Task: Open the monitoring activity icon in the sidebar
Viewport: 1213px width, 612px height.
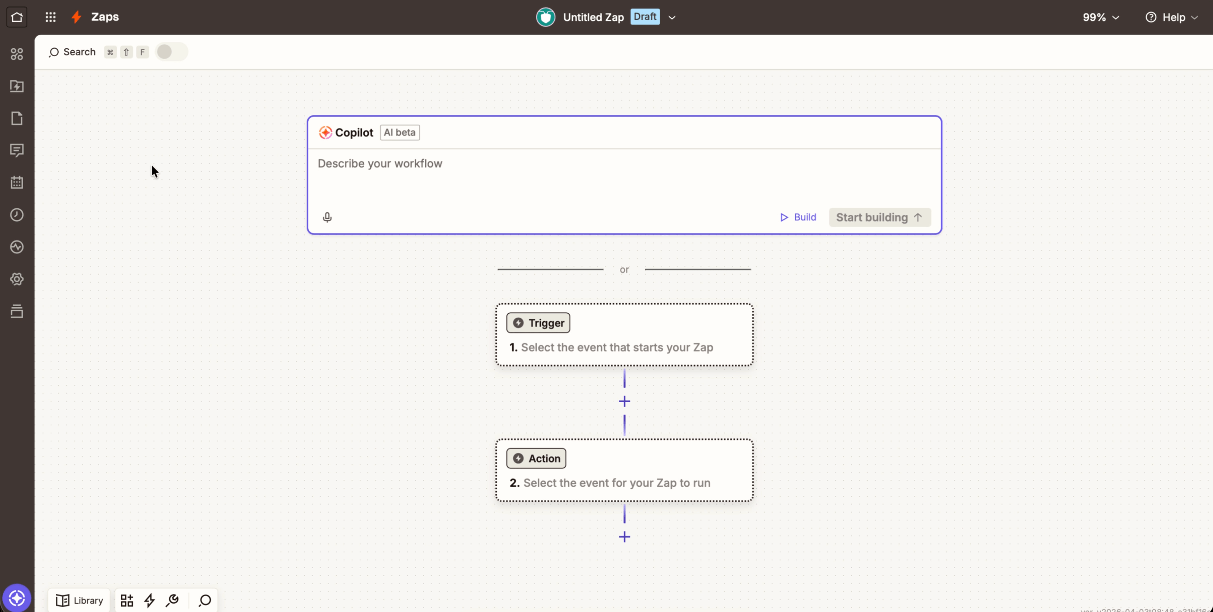Action: coord(17,247)
